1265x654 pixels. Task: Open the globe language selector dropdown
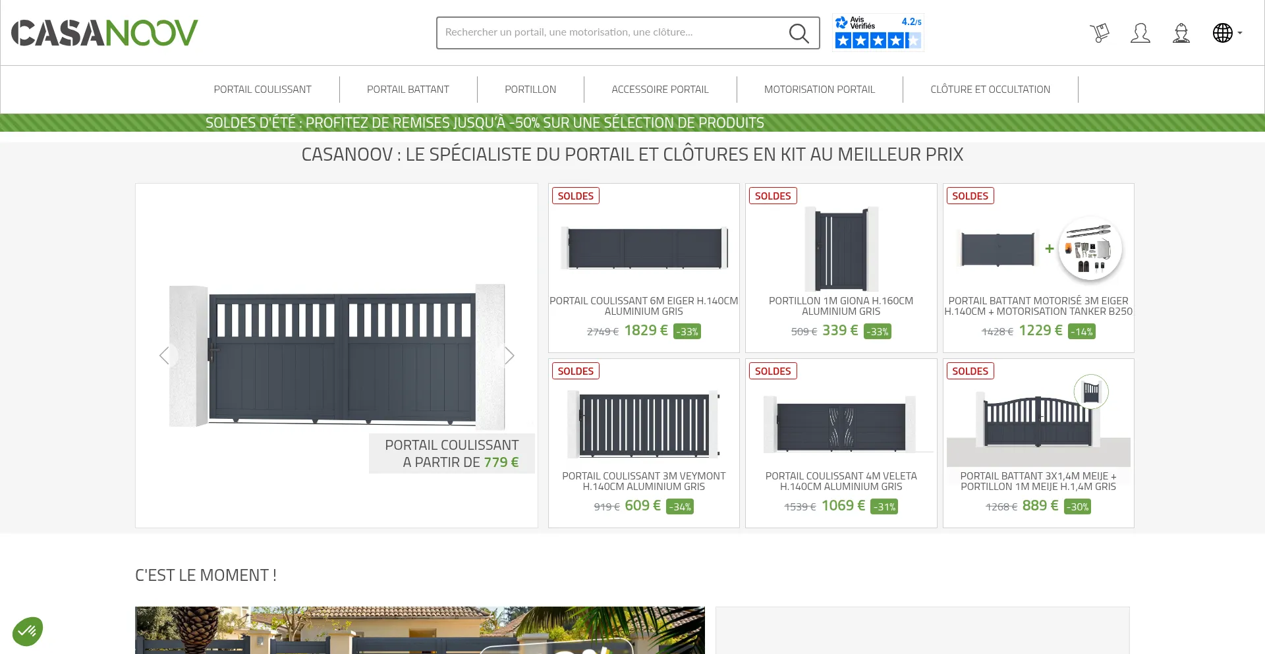[1226, 33]
